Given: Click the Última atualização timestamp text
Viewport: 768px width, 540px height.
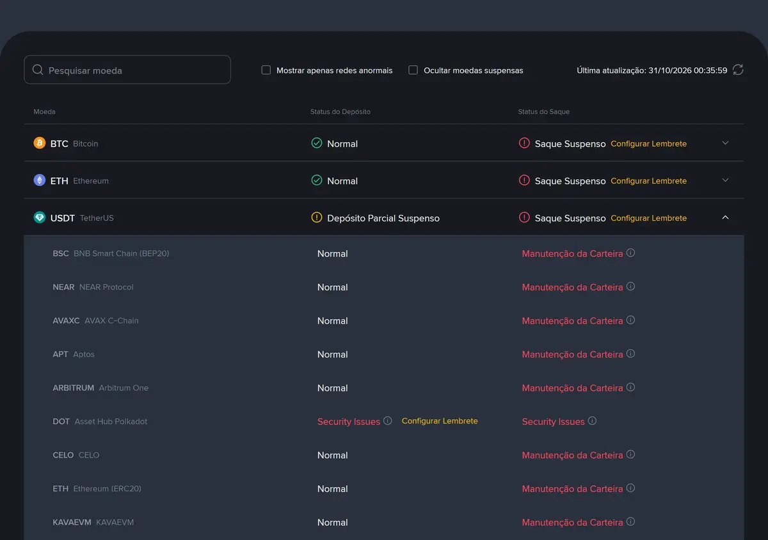Looking at the screenshot, I should (x=652, y=70).
